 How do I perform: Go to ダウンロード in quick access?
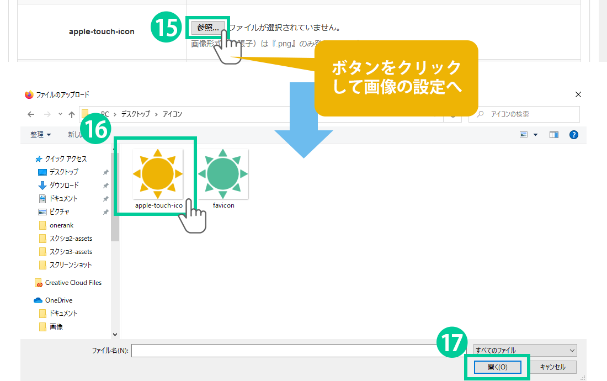point(63,186)
